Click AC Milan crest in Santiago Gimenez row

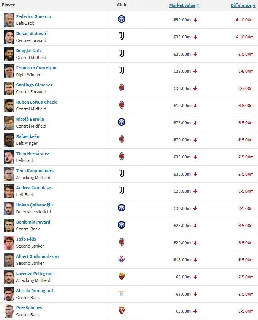point(122,88)
